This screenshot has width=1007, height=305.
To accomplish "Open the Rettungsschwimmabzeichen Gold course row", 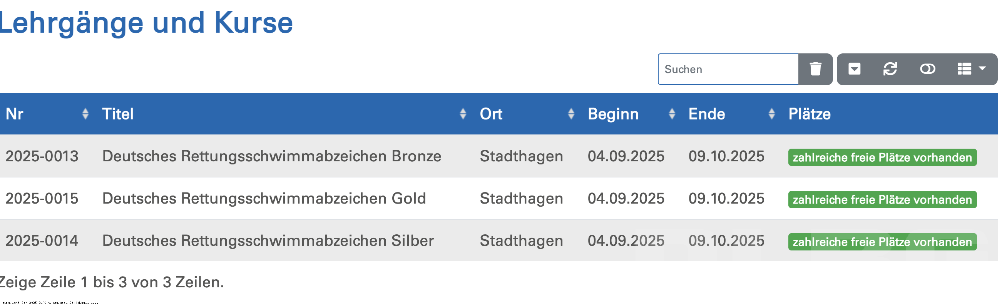I will (x=499, y=199).
